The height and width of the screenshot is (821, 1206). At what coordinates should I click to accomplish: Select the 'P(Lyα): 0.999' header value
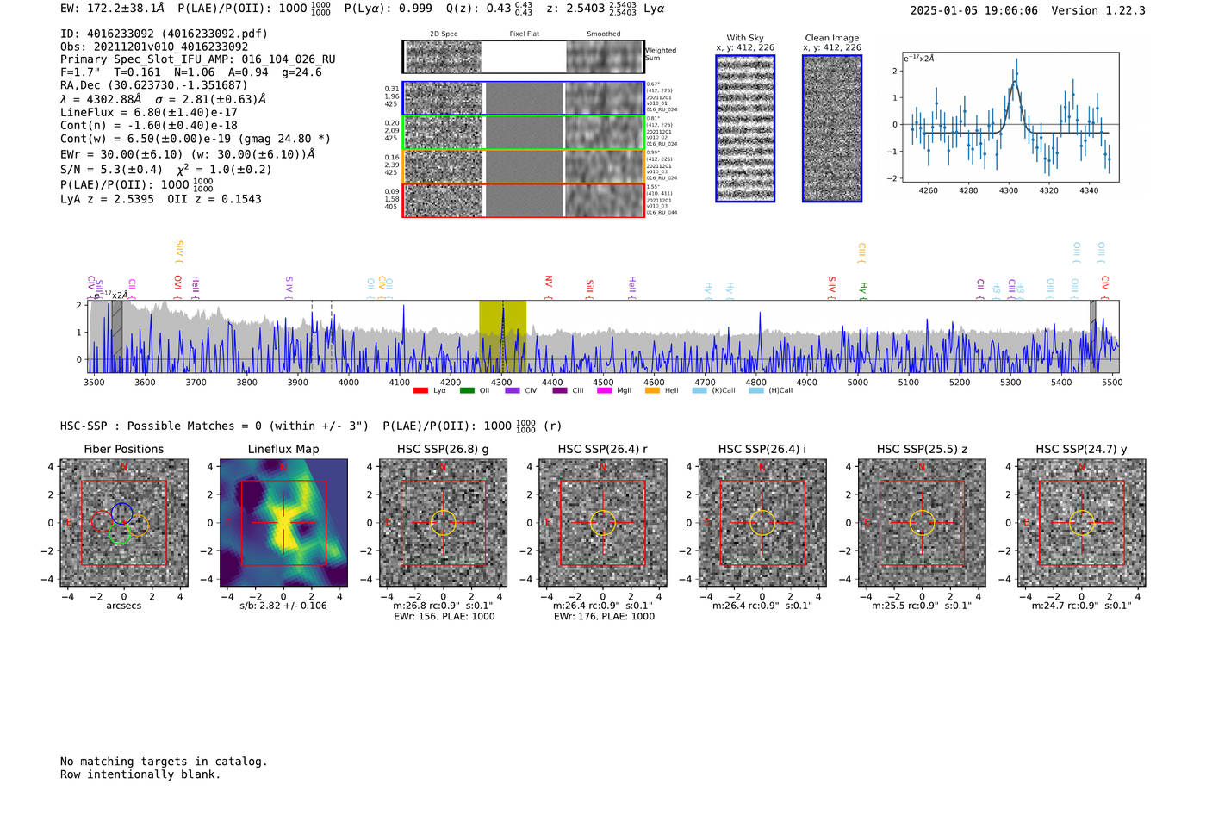pos(389,9)
